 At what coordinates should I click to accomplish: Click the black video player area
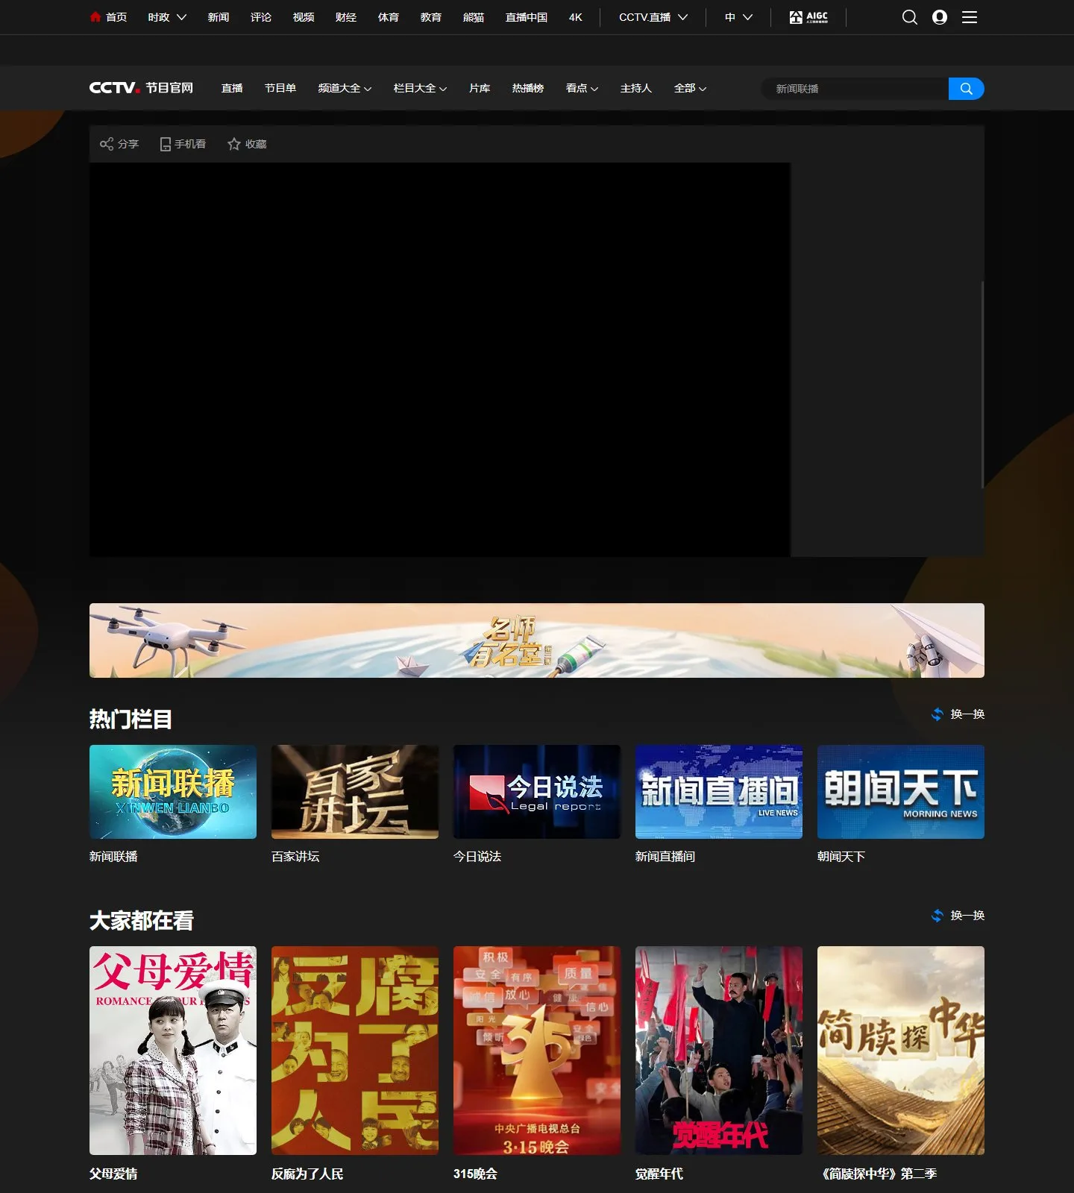click(440, 359)
